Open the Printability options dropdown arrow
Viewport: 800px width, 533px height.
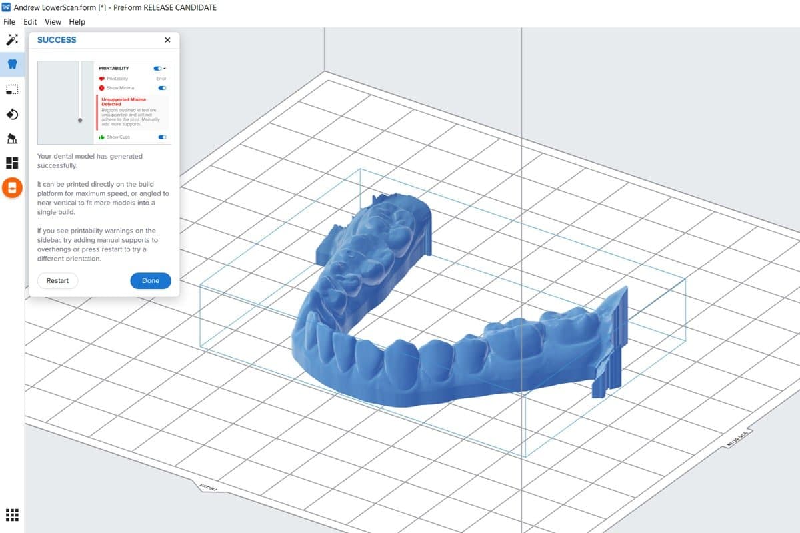pos(165,69)
